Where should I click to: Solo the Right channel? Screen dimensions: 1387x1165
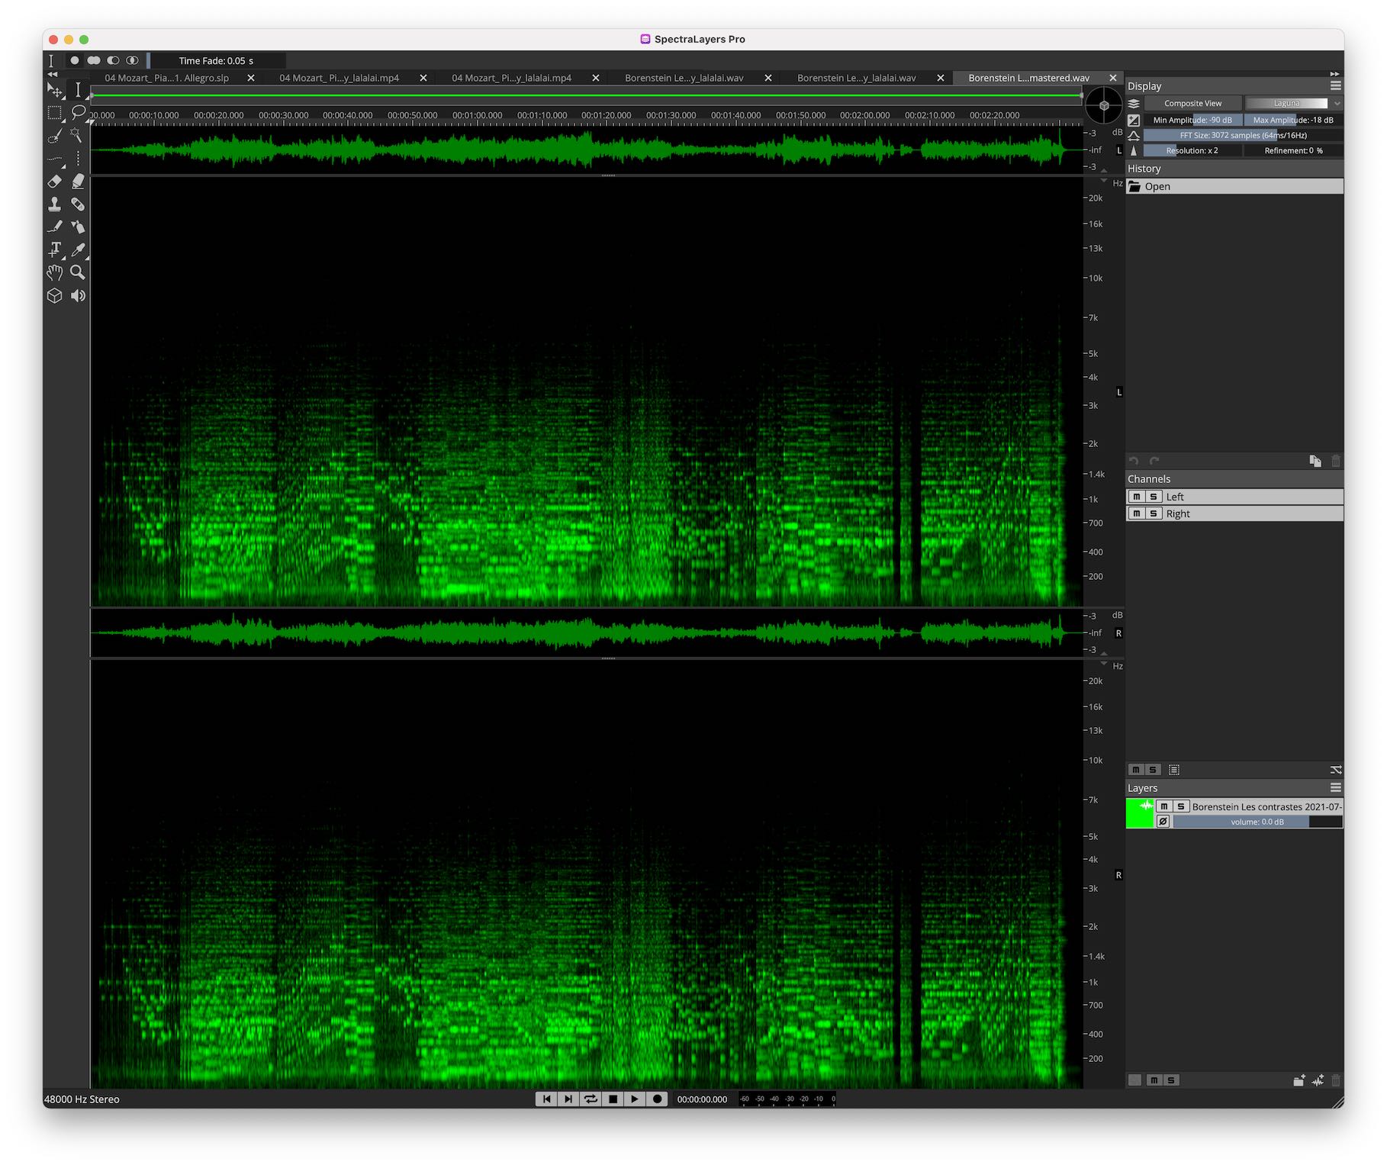1154,513
